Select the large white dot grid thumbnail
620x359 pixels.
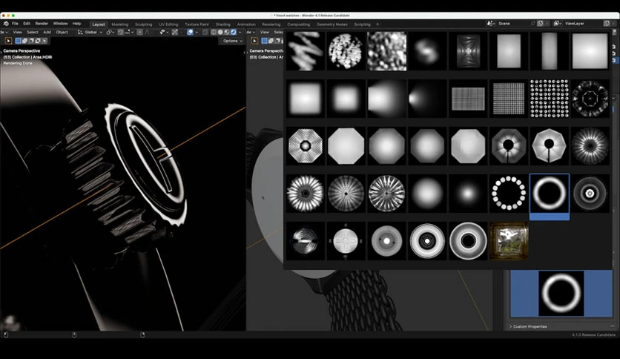click(550, 99)
